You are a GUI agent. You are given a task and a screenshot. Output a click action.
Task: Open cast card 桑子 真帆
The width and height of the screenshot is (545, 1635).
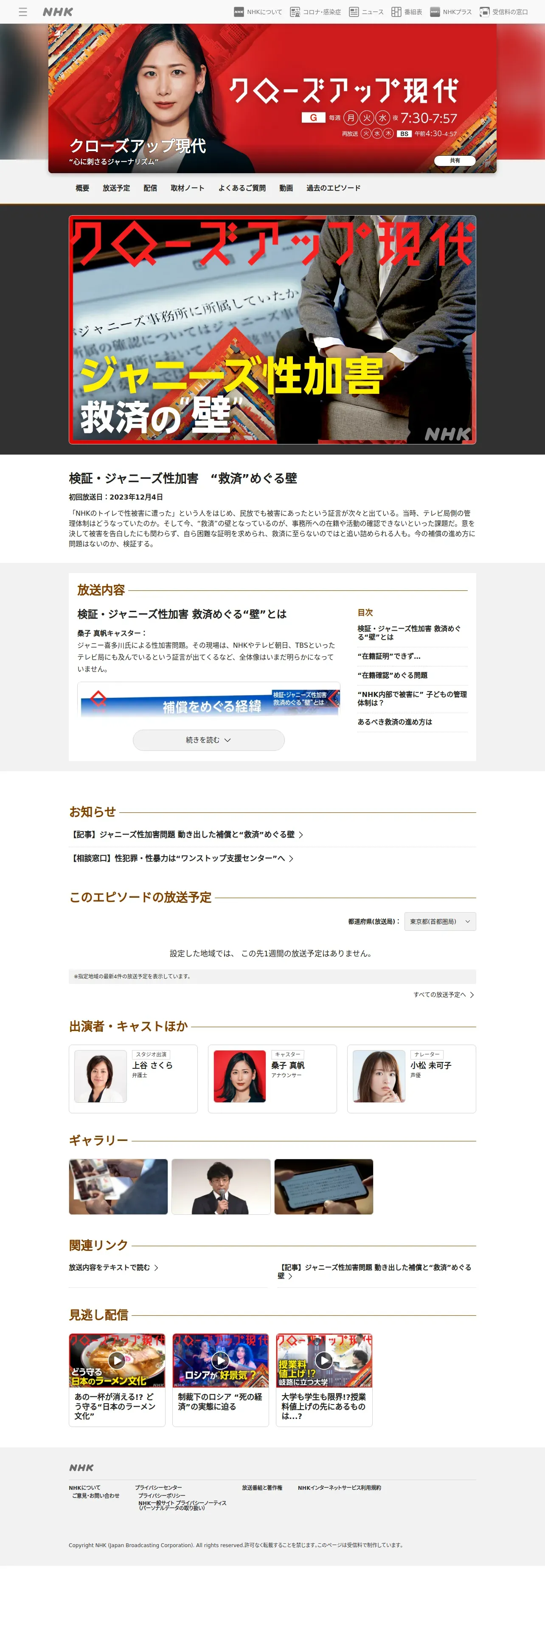(272, 1079)
